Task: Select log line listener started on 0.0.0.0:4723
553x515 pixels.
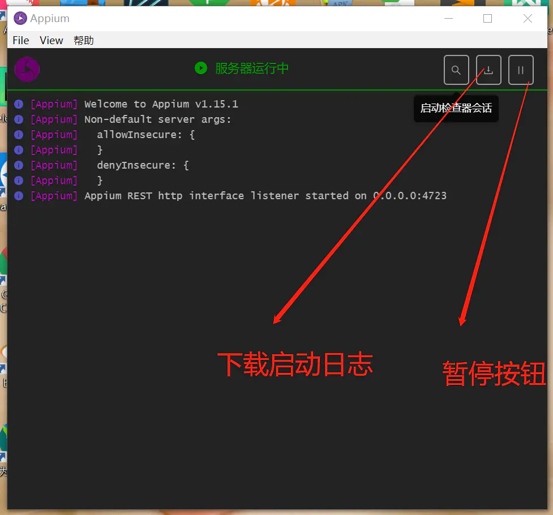Action: [x=265, y=196]
